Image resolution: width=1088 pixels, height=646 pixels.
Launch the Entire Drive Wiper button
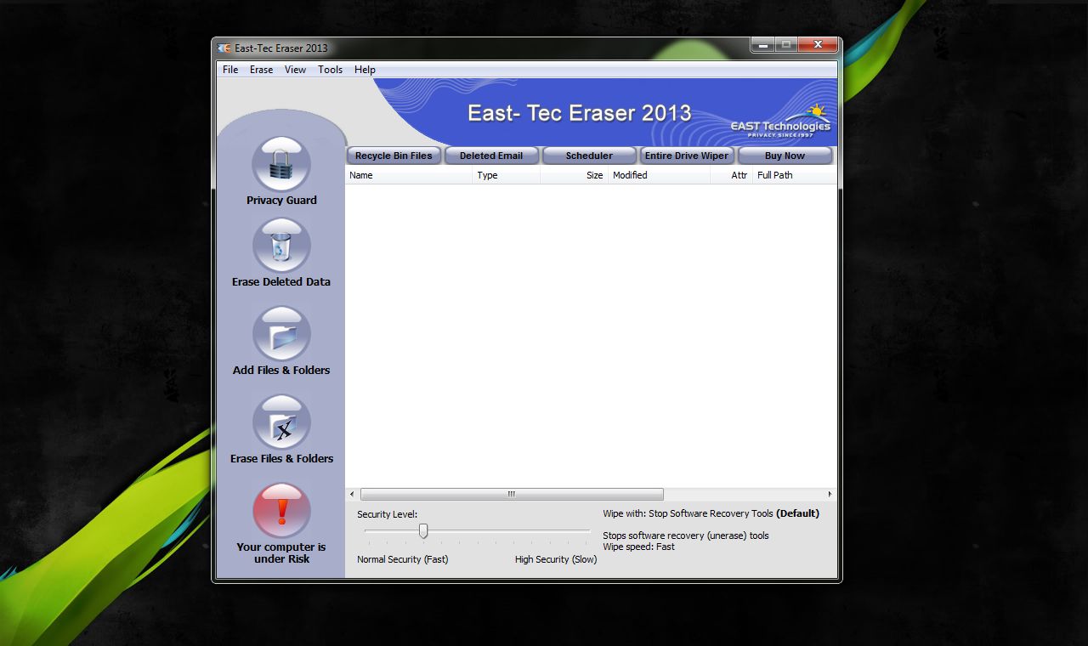click(x=687, y=156)
